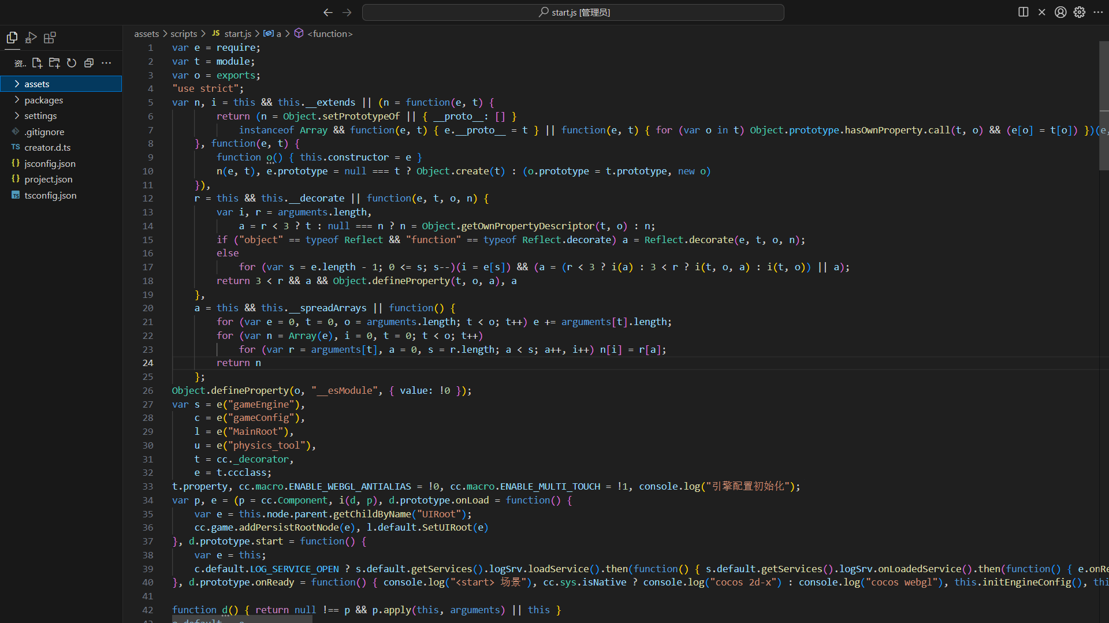This screenshot has width=1109, height=623.
Task: Open the project.json file
Action: pos(48,180)
